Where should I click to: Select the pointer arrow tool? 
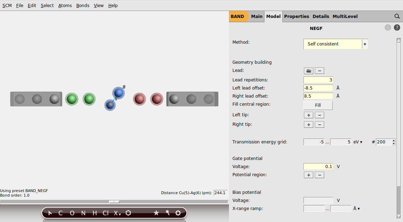pos(50,213)
